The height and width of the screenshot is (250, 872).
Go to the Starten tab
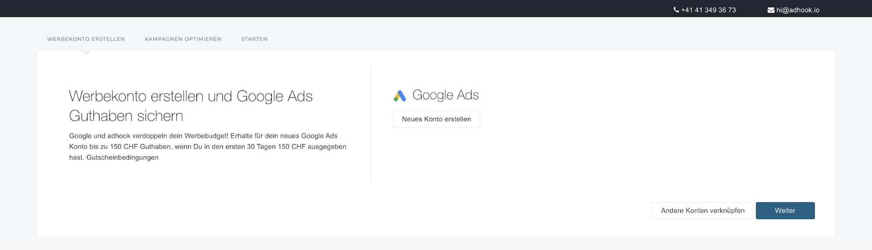[x=254, y=39]
